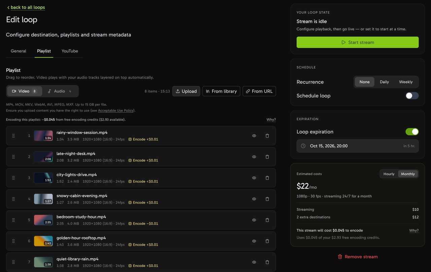Image resolution: width=431 pixels, height=272 pixels.
Task: Click the drag grip beside bedroom-study-hour.mp4
Action: point(13,220)
